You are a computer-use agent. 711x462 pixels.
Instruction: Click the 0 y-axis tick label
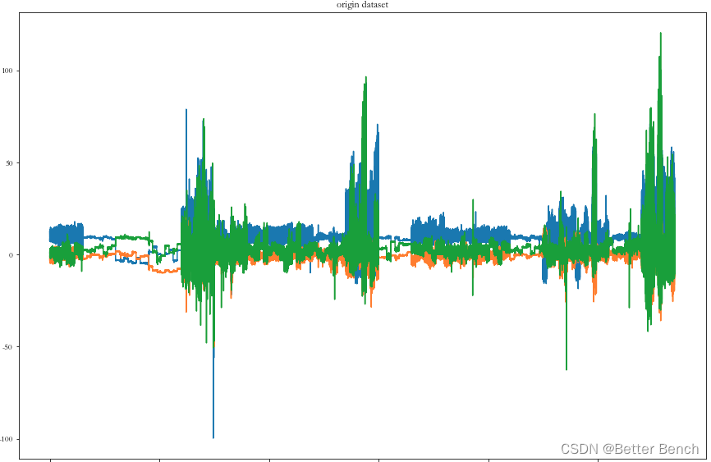point(11,255)
